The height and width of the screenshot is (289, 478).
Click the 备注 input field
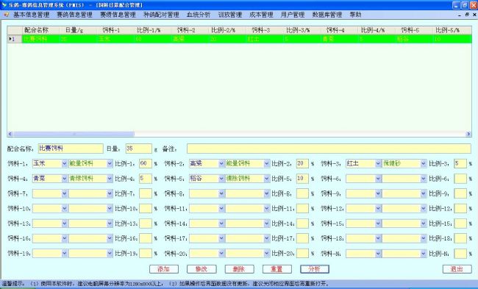click(x=329, y=149)
